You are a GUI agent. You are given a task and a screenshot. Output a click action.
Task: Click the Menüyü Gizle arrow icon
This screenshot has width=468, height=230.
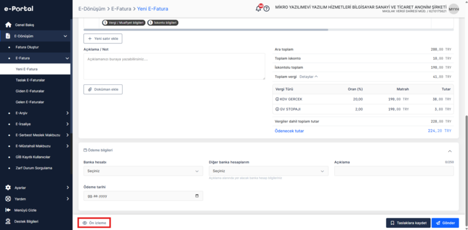click(x=8, y=210)
